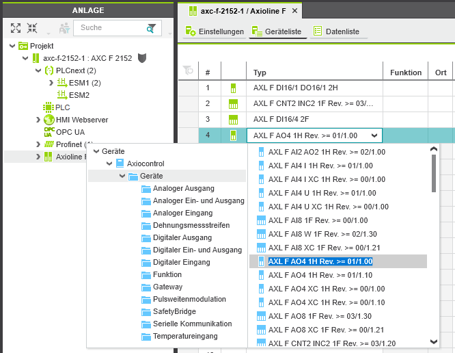
Task: Open the Typ dropdown arrow in row 4
Action: point(375,135)
